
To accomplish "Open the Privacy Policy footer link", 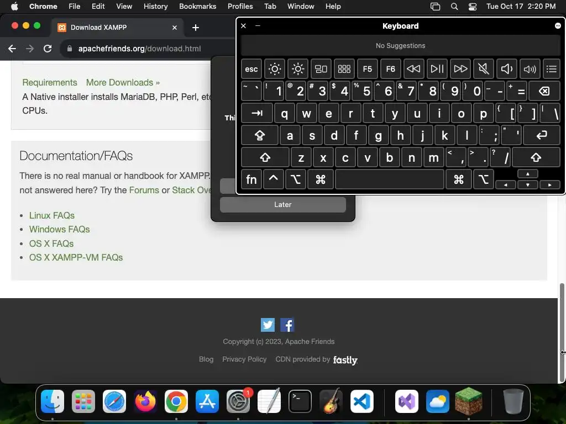I will coord(244,359).
